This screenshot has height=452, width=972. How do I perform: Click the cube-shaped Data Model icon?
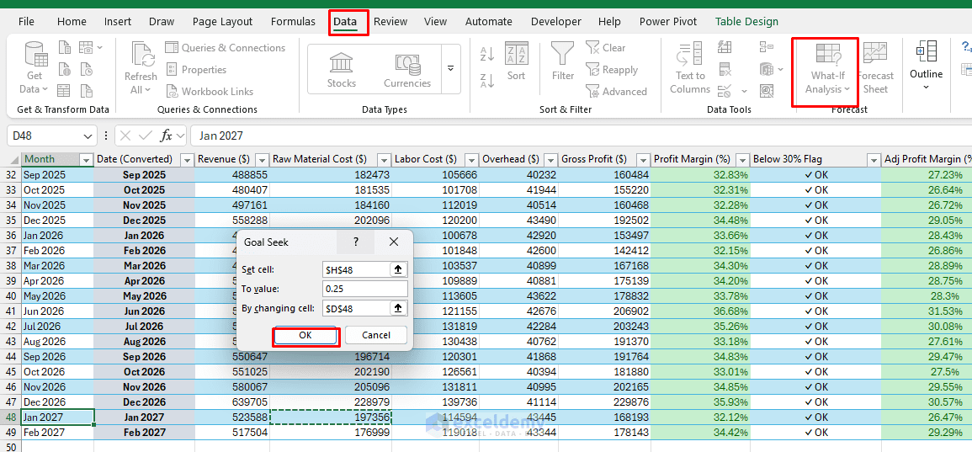(x=768, y=70)
